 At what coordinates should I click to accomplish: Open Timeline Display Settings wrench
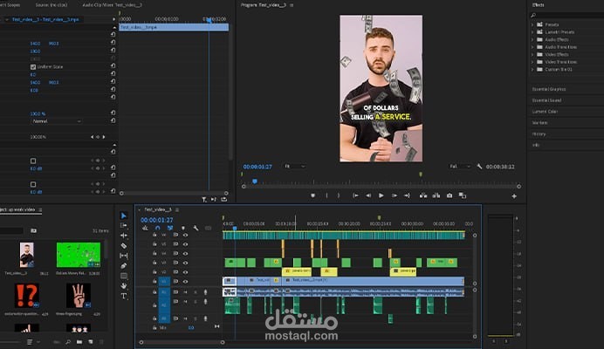[196, 228]
